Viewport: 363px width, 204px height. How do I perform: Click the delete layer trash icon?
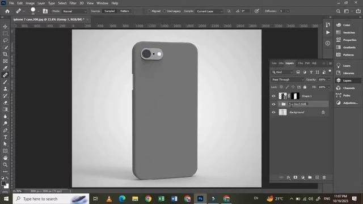(x=324, y=177)
